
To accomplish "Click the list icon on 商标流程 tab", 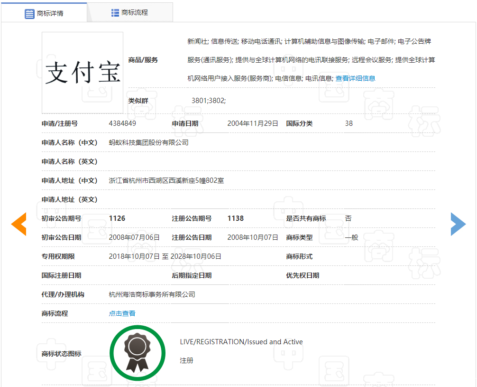I will (x=115, y=13).
